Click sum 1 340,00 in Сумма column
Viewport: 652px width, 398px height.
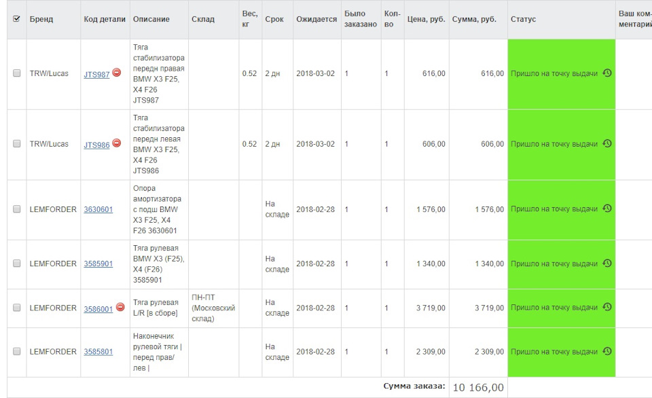tap(490, 264)
